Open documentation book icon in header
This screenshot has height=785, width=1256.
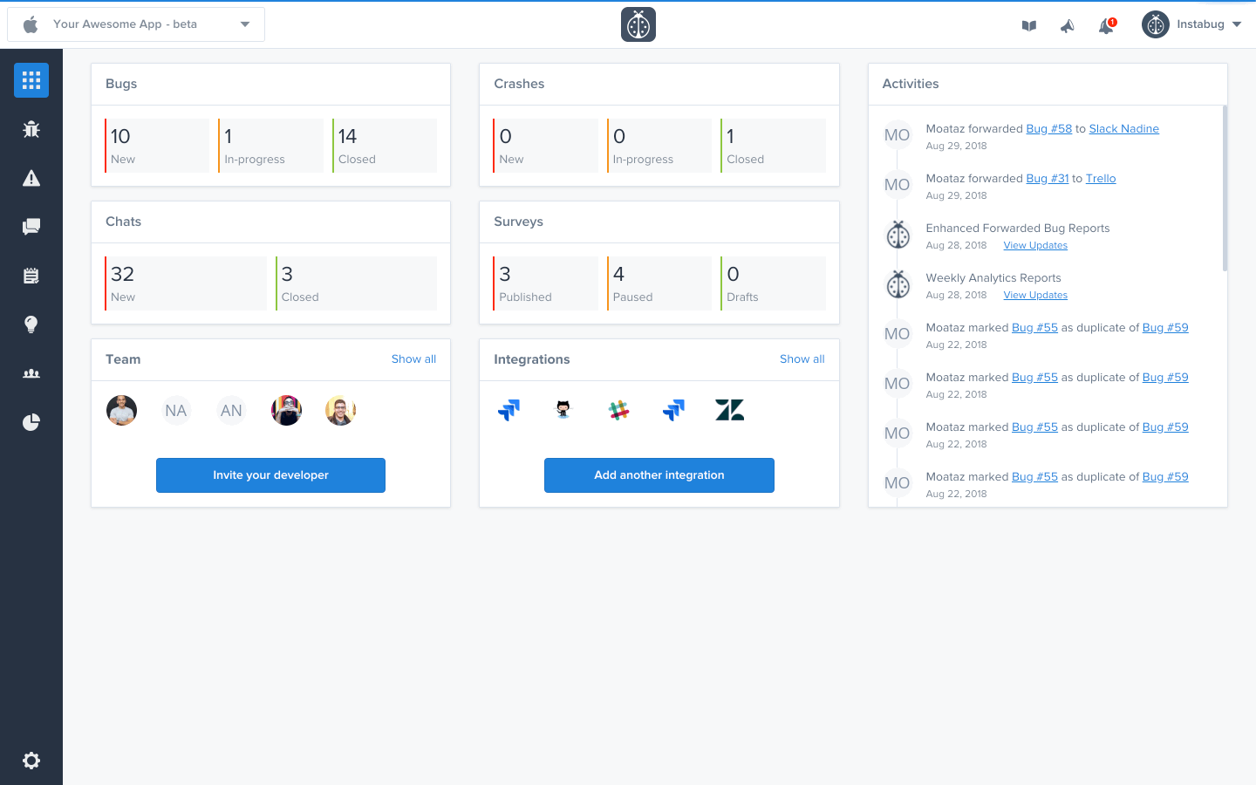tap(1029, 25)
